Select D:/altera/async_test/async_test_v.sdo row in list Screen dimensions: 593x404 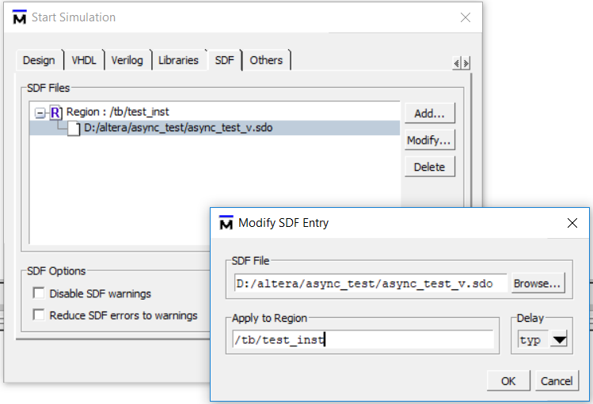pyautogui.click(x=215, y=128)
